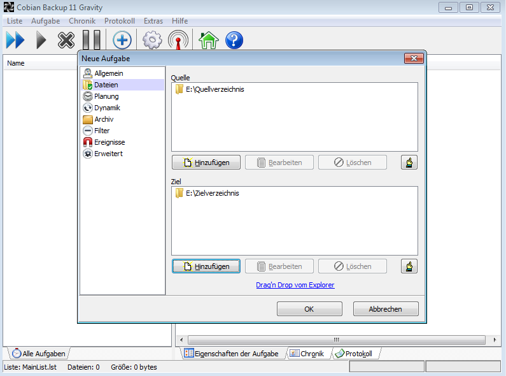The width and height of the screenshot is (506, 376).
Task: Open the Hilfe menu
Action: pyautogui.click(x=179, y=21)
